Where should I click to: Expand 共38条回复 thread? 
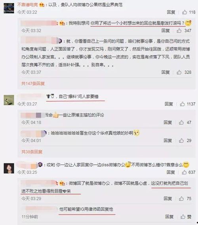coord(32,152)
